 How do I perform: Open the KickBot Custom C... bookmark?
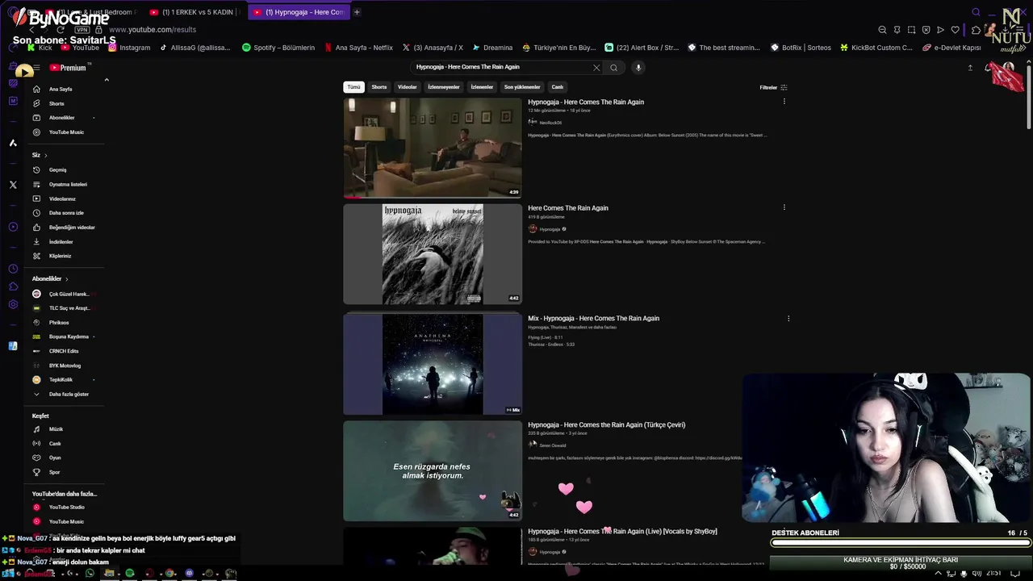[876, 48]
